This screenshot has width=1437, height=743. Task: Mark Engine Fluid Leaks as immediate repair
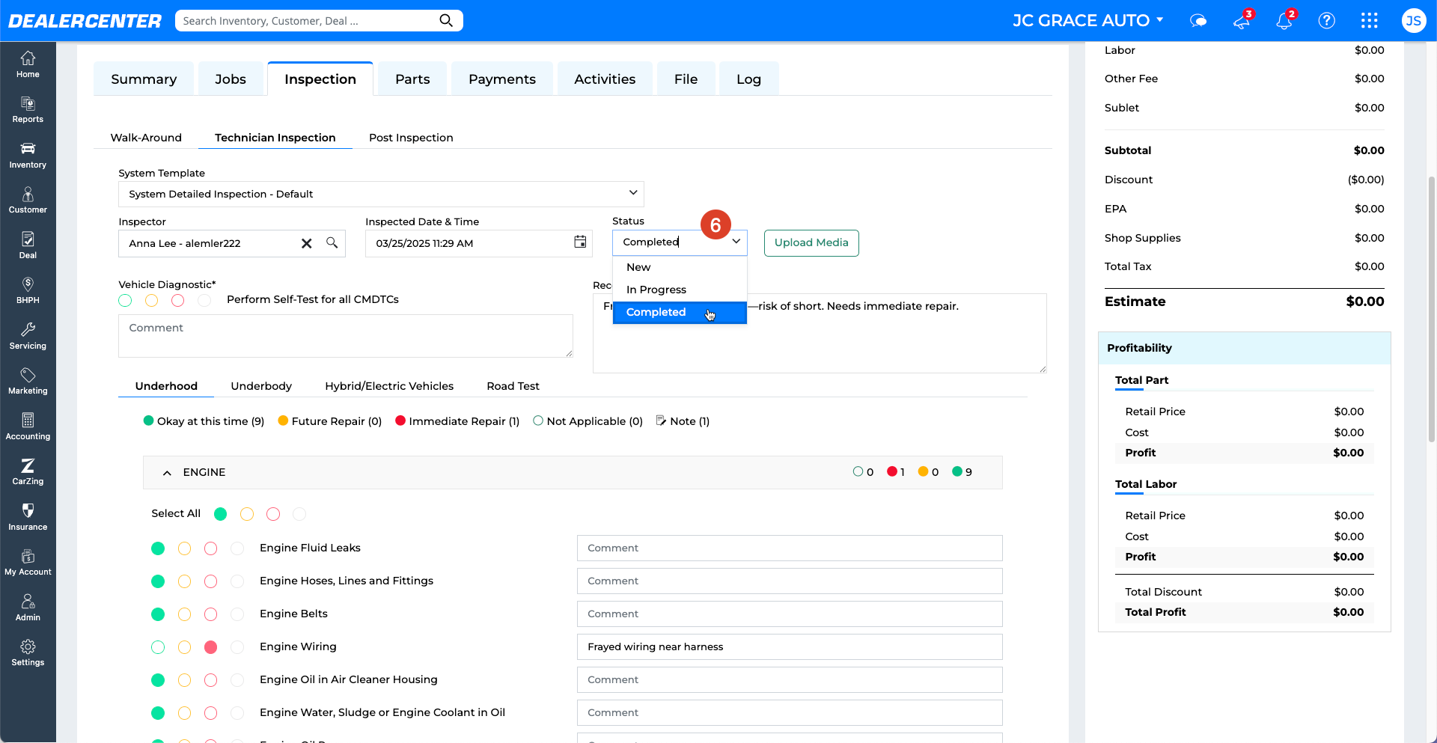(211, 548)
